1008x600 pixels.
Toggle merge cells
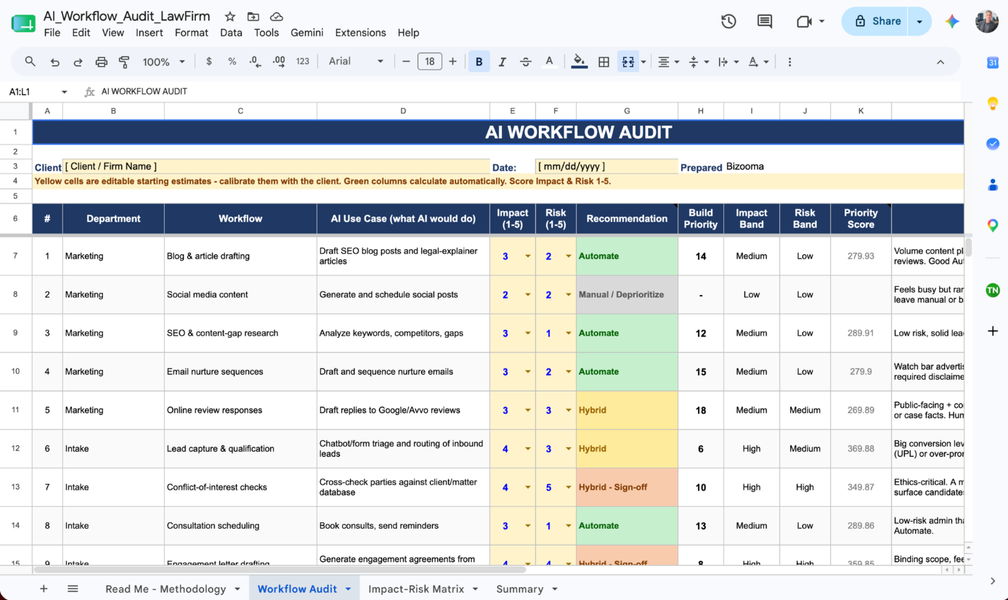pyautogui.click(x=627, y=62)
